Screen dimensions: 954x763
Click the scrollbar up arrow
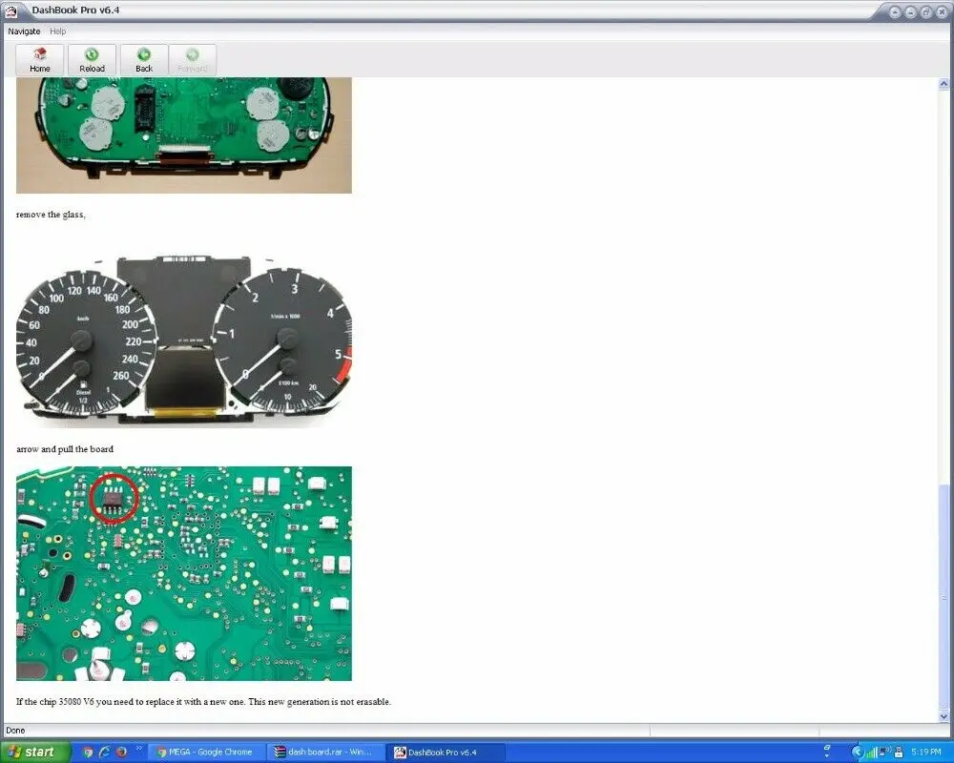[x=944, y=83]
